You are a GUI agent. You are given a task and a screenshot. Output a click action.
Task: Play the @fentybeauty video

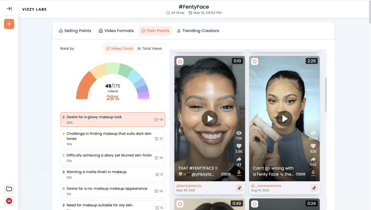pyautogui.click(x=210, y=119)
